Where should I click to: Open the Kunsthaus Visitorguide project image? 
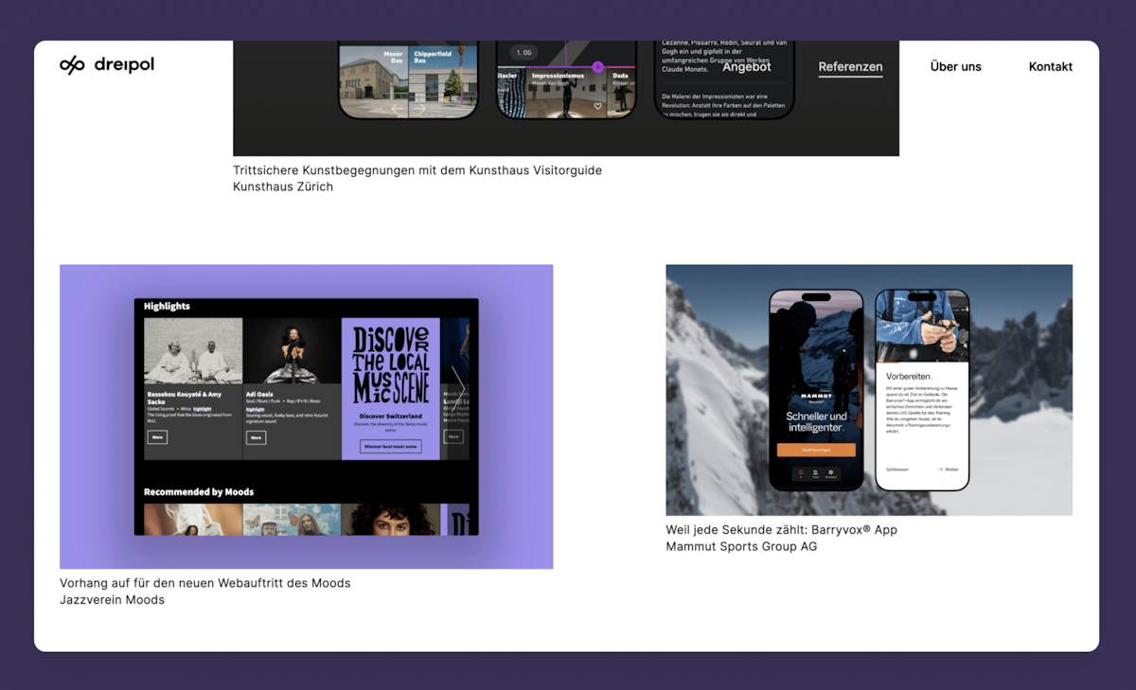566,98
